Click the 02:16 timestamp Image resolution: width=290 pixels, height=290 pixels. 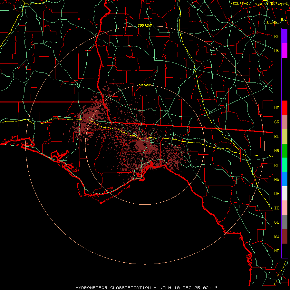[x=210, y=288]
